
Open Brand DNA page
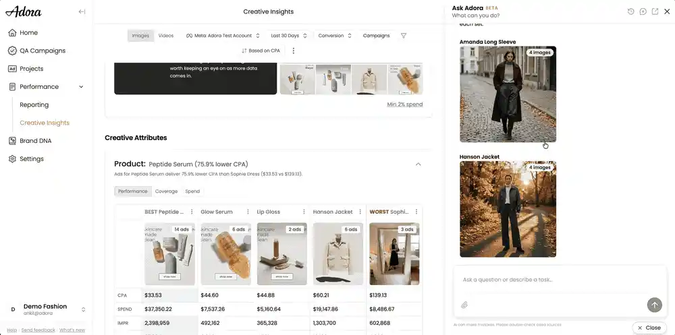pyautogui.click(x=35, y=141)
